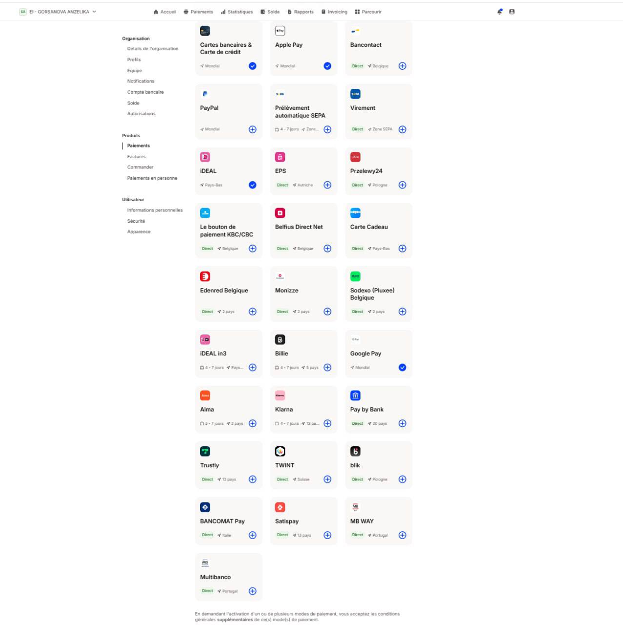Click the "Le bouton de paiement KBC/CBC" title
This screenshot has height=625, width=623.
click(x=227, y=231)
